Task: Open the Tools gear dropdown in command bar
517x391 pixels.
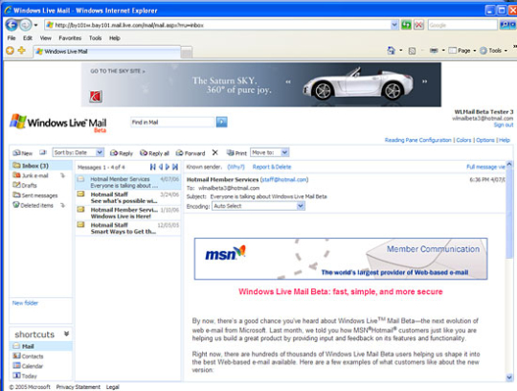Action: click(x=493, y=51)
